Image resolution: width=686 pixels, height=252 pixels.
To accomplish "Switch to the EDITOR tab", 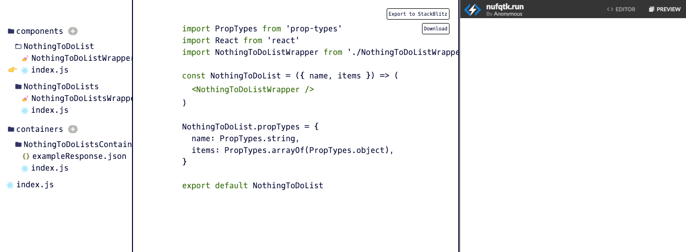I will point(621,9).
